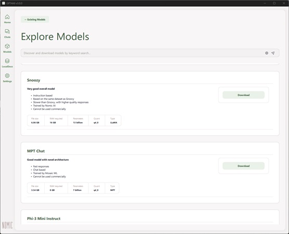Click the Nomic logo in the sidebar
Image resolution: width=289 pixels, height=234 pixels.
pos(7,225)
